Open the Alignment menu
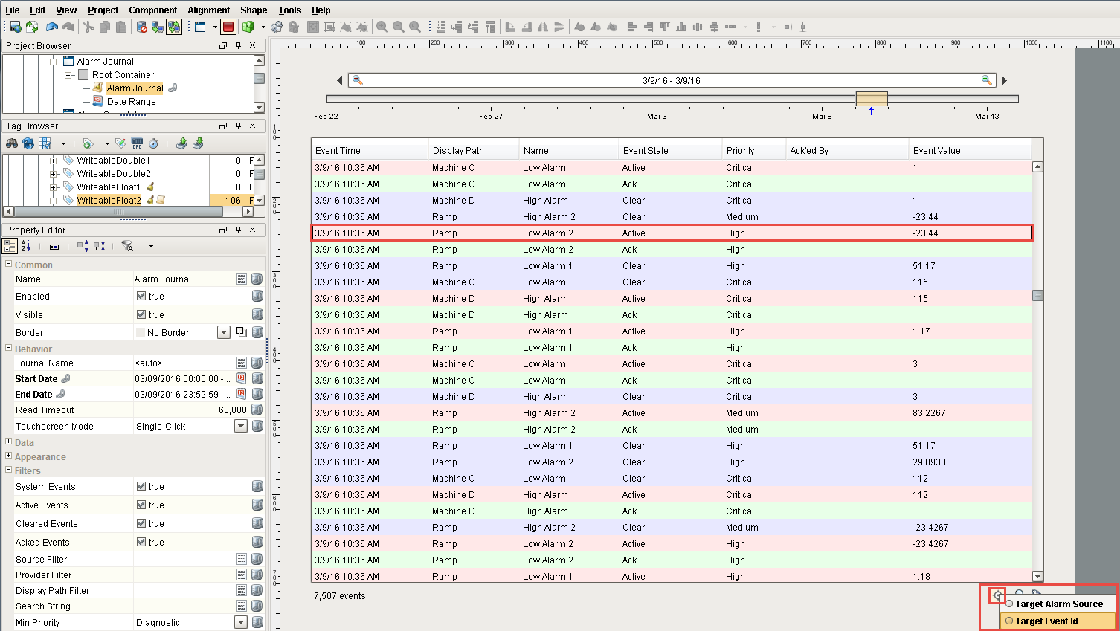The width and height of the screenshot is (1120, 631). pyautogui.click(x=208, y=10)
